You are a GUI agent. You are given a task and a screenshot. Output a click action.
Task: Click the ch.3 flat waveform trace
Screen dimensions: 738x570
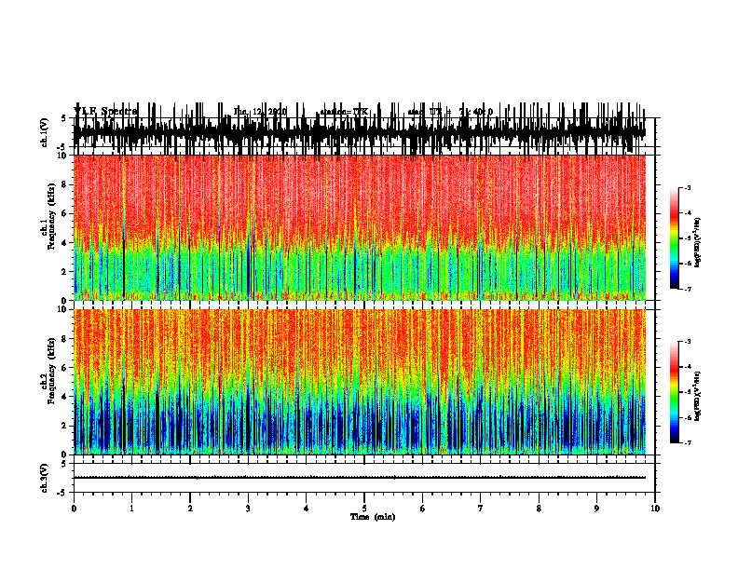click(360, 478)
